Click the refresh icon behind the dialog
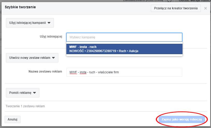Image resolution: width=211 pixels, height=128 pixels. pos(169,1)
